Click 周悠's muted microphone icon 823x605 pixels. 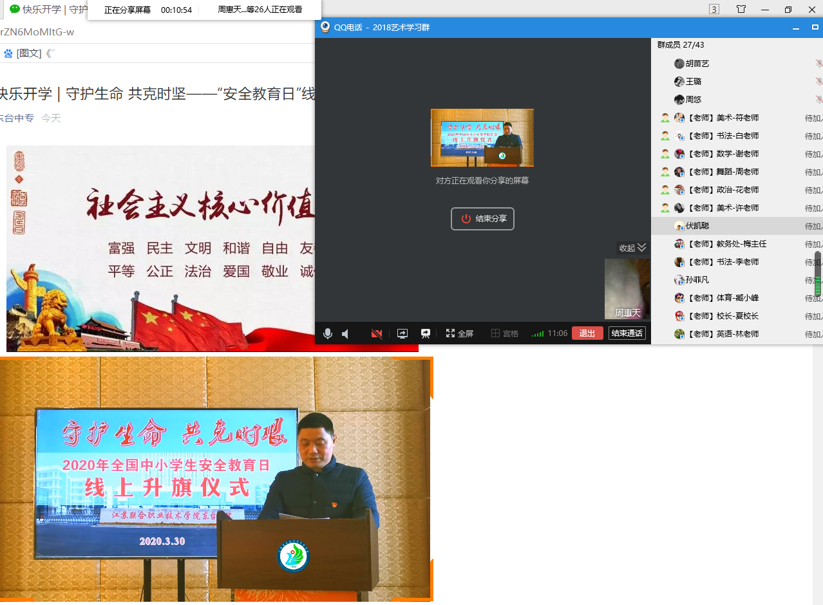818,100
